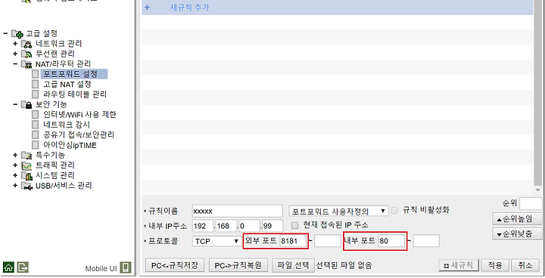Open the 포트포워드 사용자정의 dropdown
This screenshot has width=545, height=278.
pos(338,211)
